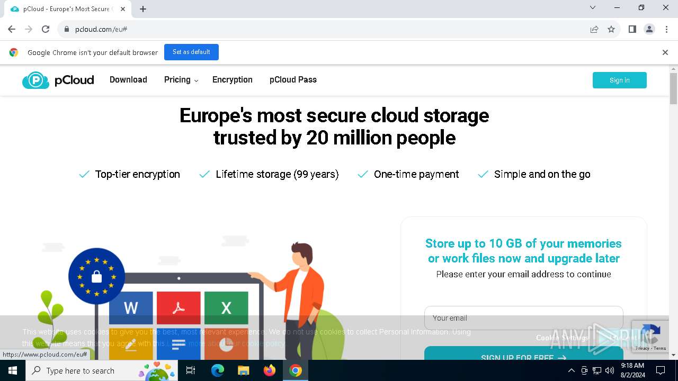Launch Firefox from the taskbar

click(270, 370)
